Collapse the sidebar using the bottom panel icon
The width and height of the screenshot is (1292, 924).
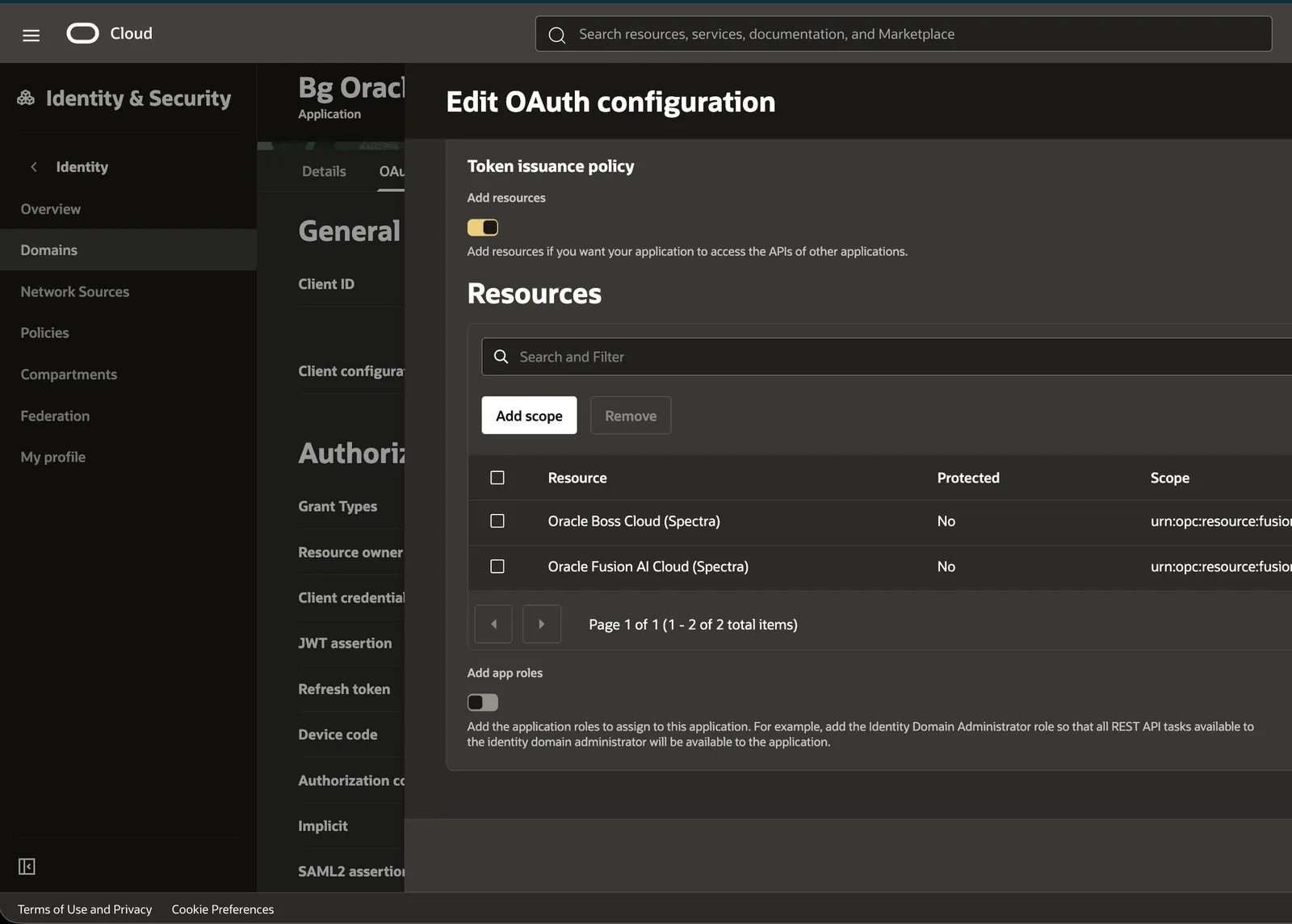[27, 866]
